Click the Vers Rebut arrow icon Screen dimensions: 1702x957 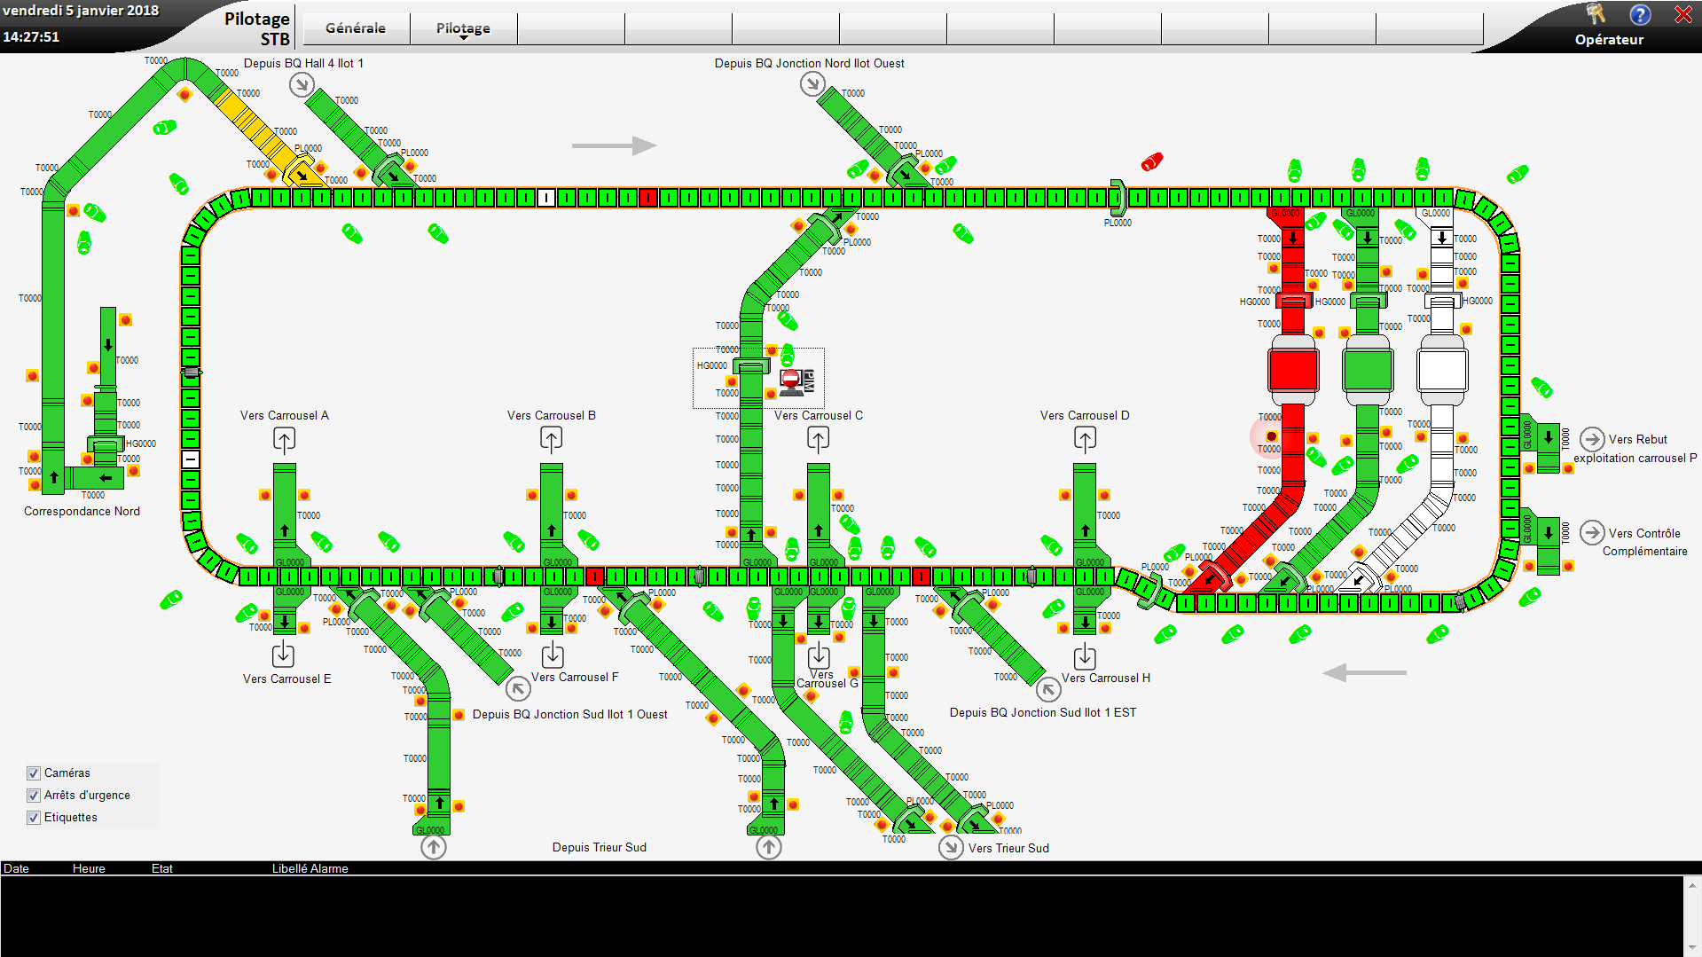click(x=1592, y=439)
